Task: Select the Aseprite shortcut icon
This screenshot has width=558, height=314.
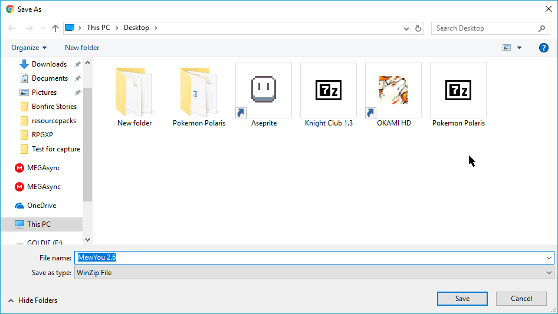Action: point(263,90)
